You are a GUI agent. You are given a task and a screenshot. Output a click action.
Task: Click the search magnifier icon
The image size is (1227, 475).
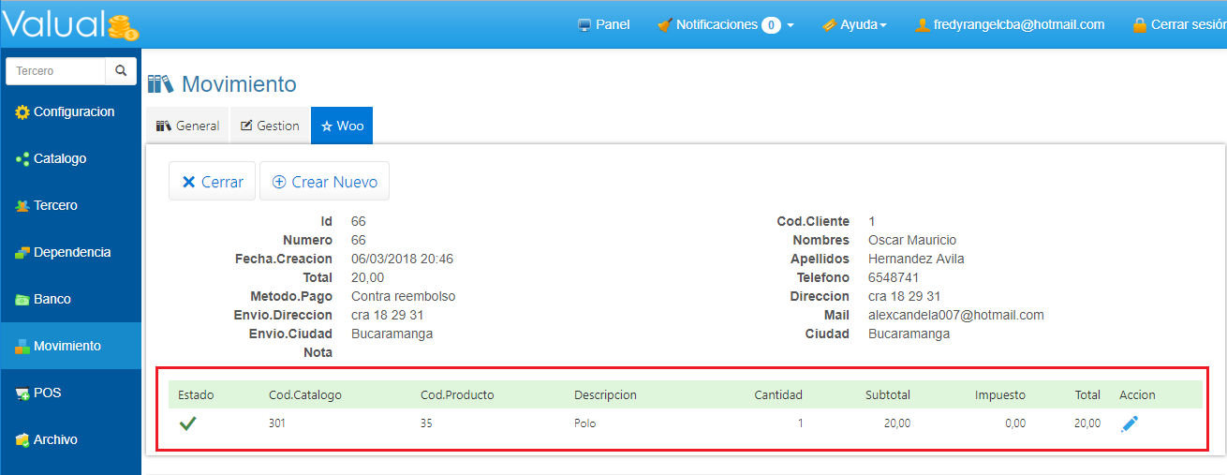[121, 71]
